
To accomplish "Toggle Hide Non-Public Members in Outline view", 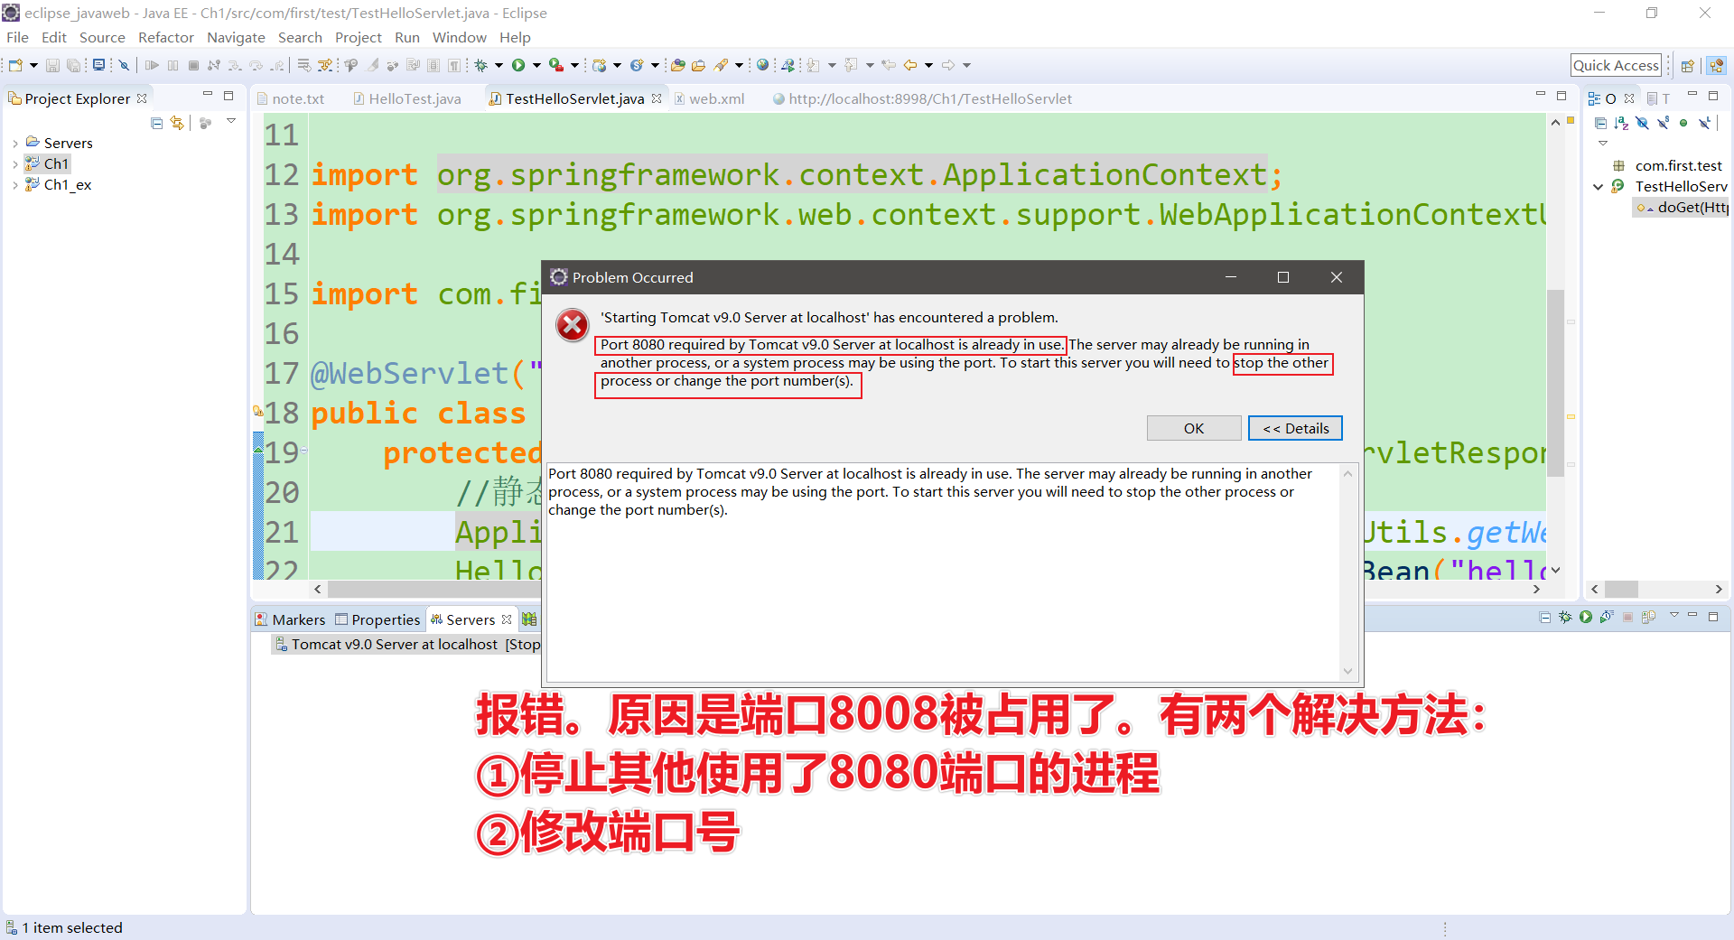I will (1684, 123).
